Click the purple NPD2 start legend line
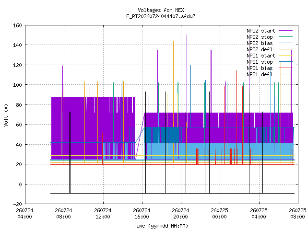 285,31
